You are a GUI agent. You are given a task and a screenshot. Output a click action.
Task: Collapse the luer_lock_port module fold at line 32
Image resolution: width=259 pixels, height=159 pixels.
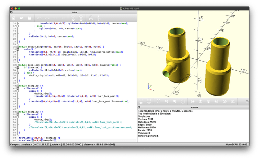(18, 65)
